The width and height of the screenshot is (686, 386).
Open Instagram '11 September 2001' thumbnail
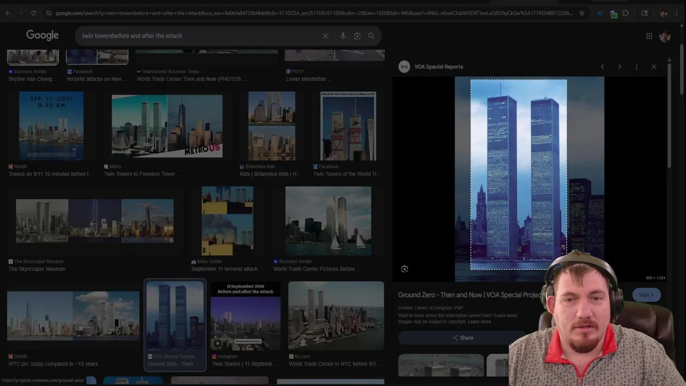click(245, 316)
